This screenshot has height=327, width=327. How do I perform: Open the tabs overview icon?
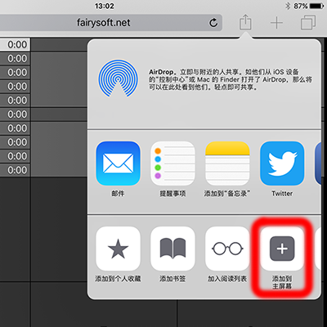308,23
